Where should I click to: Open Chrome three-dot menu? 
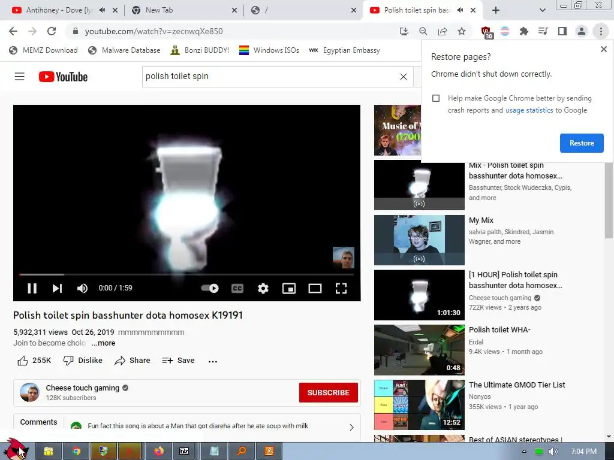click(x=601, y=31)
